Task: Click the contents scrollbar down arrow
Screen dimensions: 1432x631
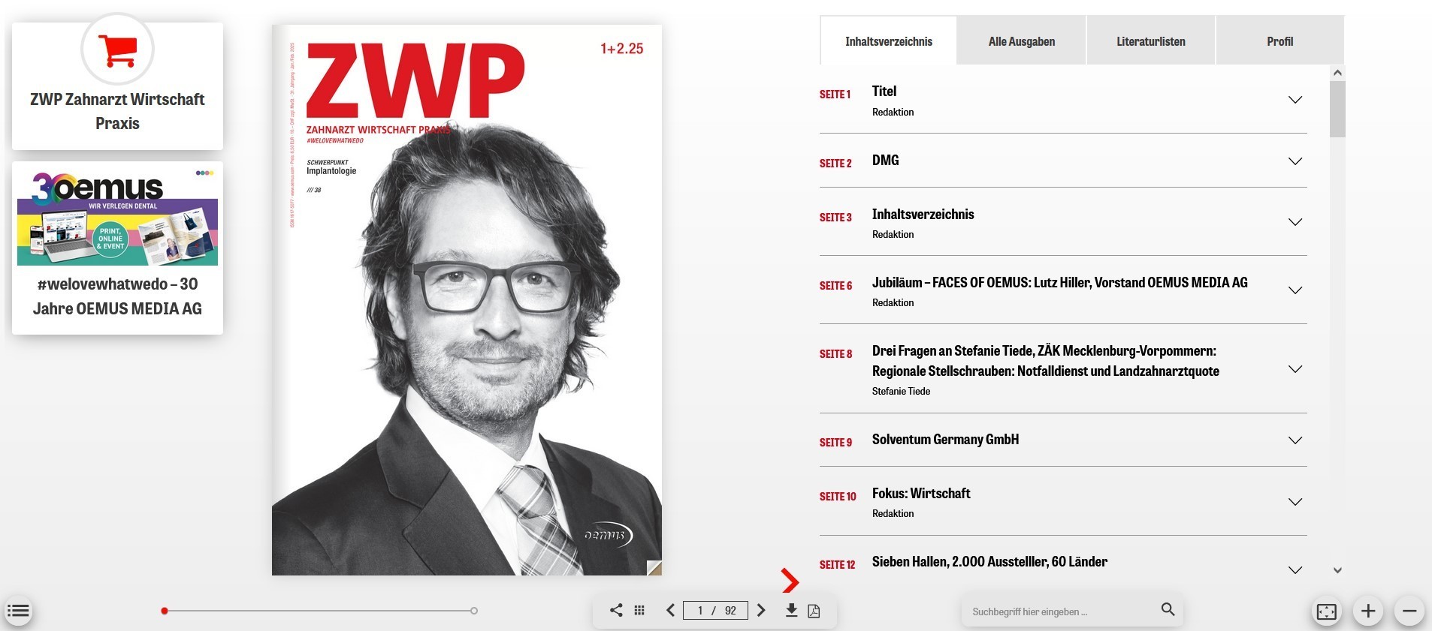Action: 1337,570
